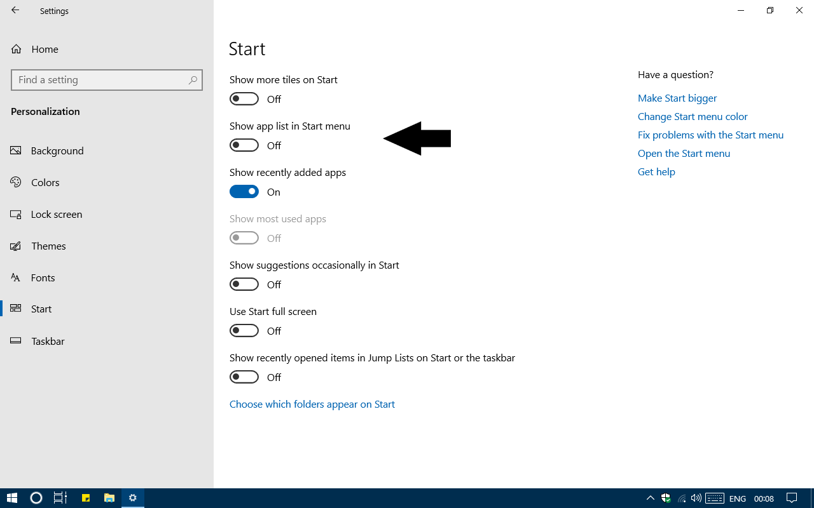The image size is (814, 508).
Task: Click ENG language indicator
Action: coord(738,498)
